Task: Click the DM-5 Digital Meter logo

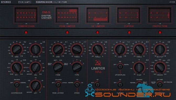Action: (x=46, y=15)
